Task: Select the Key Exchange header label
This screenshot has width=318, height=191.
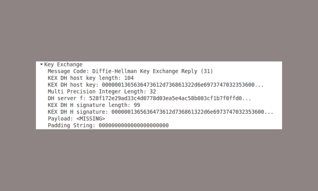Action: click(x=63, y=65)
